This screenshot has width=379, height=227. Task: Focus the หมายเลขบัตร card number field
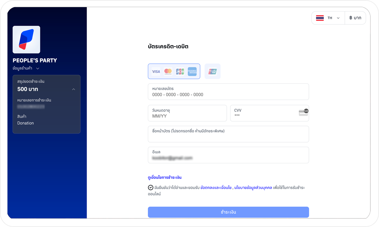(228, 92)
